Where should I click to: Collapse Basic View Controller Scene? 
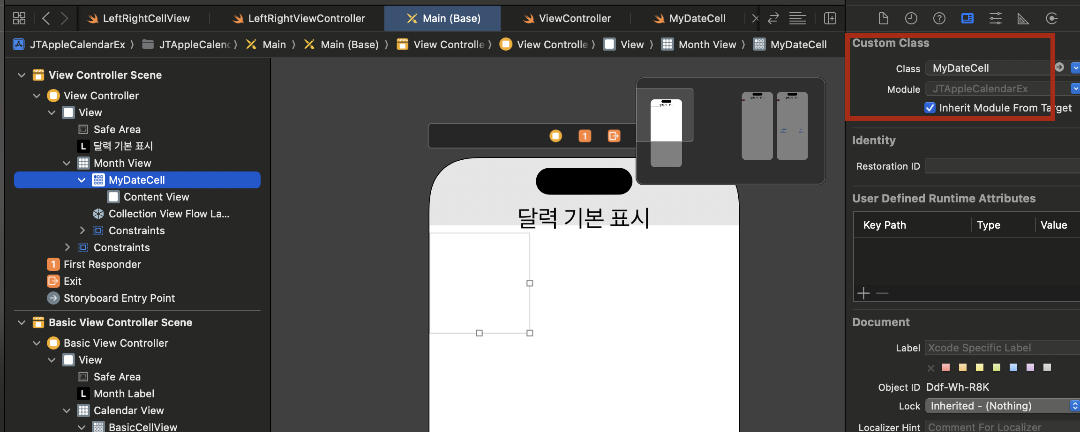[x=22, y=322]
